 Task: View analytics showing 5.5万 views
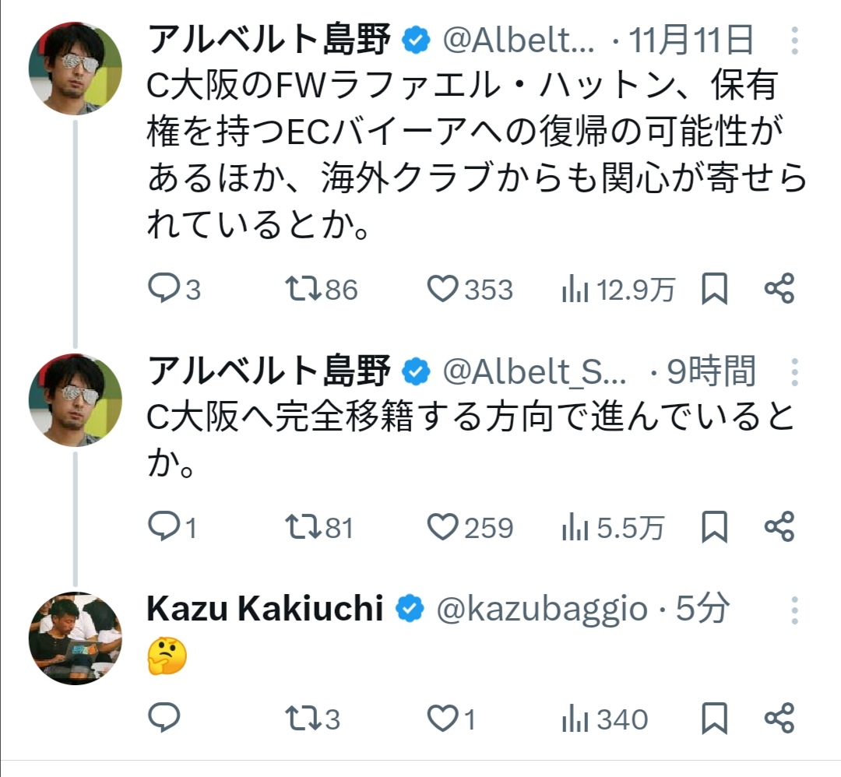pyautogui.click(x=575, y=528)
